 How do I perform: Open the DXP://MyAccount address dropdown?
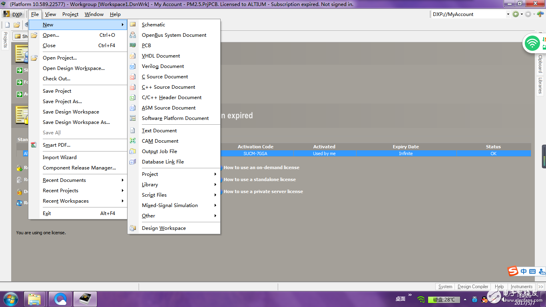click(x=508, y=14)
